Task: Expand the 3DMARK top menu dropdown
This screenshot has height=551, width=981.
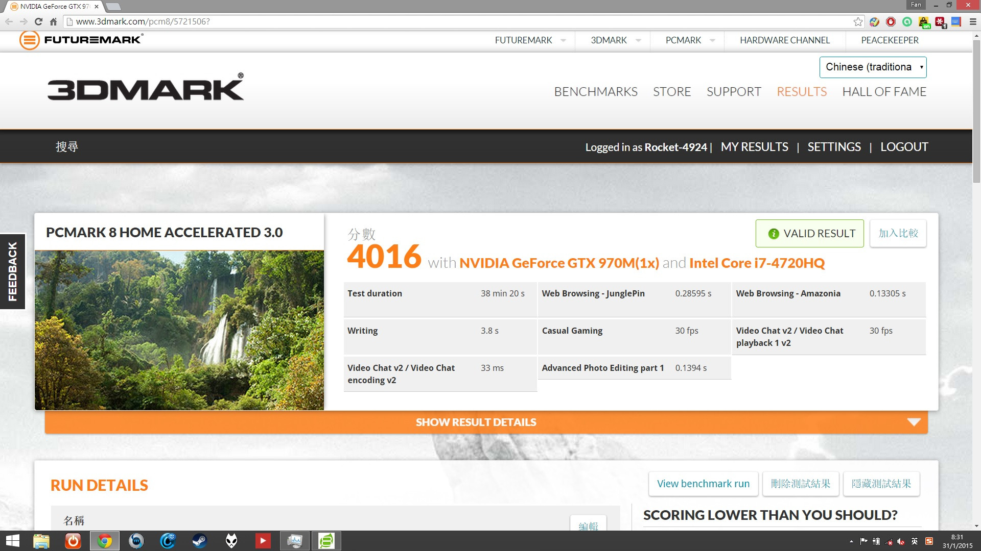Action: coord(638,40)
